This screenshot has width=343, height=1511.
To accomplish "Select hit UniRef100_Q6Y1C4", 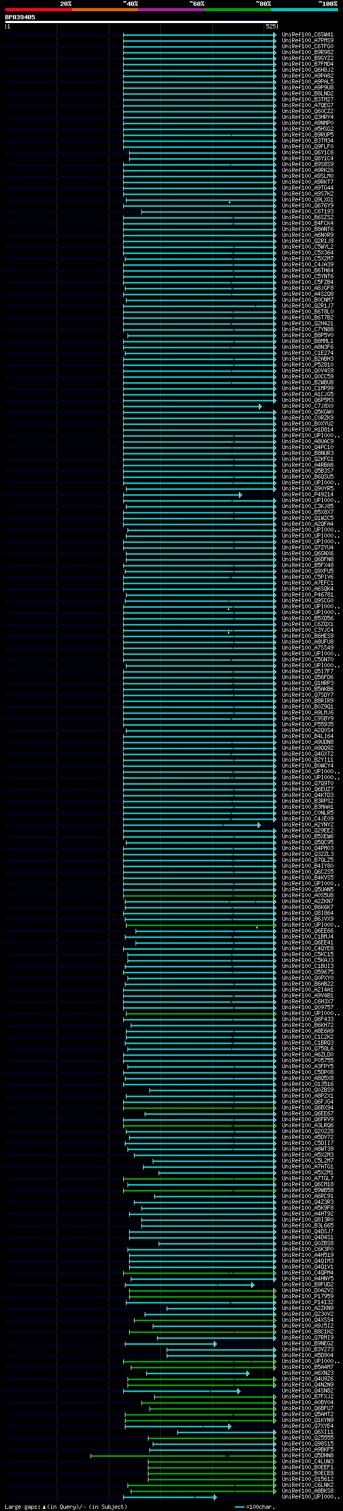I will [x=308, y=158].
